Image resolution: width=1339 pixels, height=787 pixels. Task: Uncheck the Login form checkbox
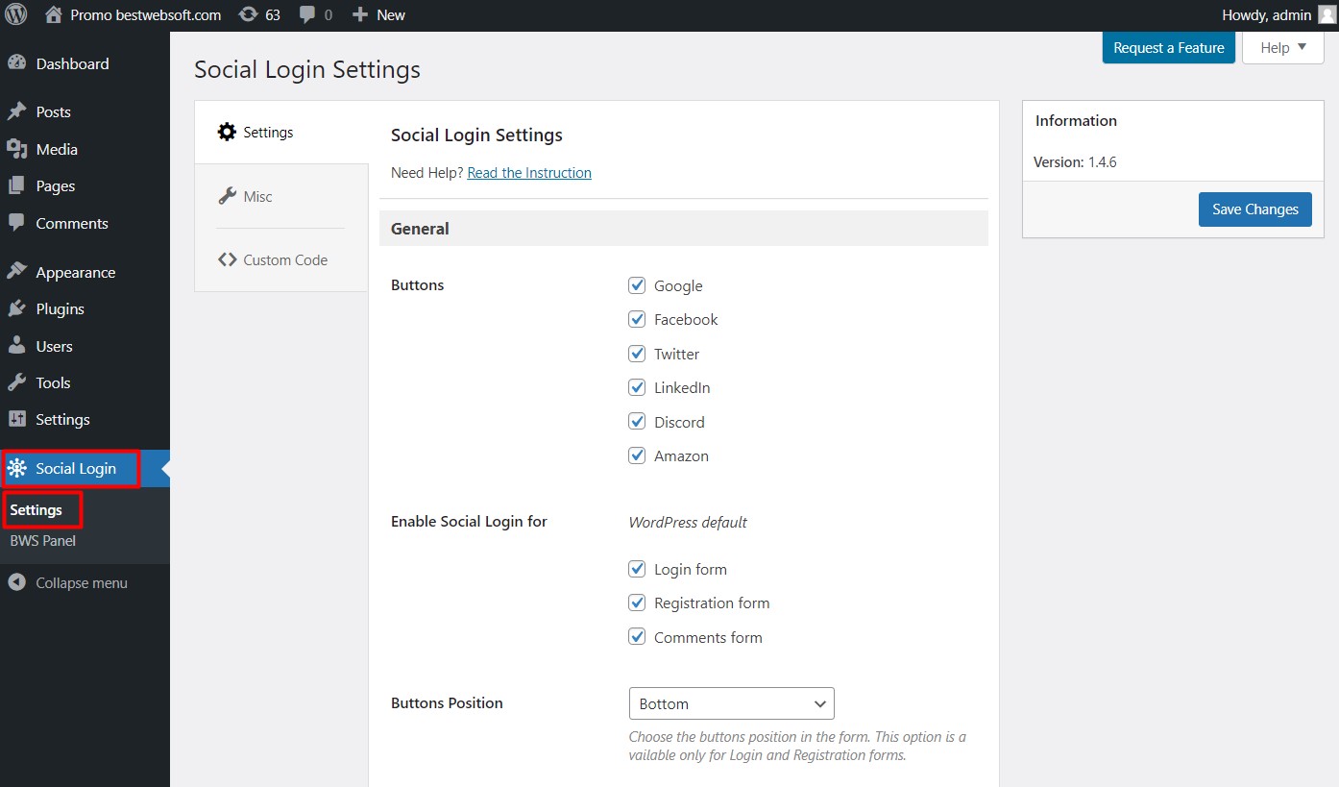tap(637, 569)
